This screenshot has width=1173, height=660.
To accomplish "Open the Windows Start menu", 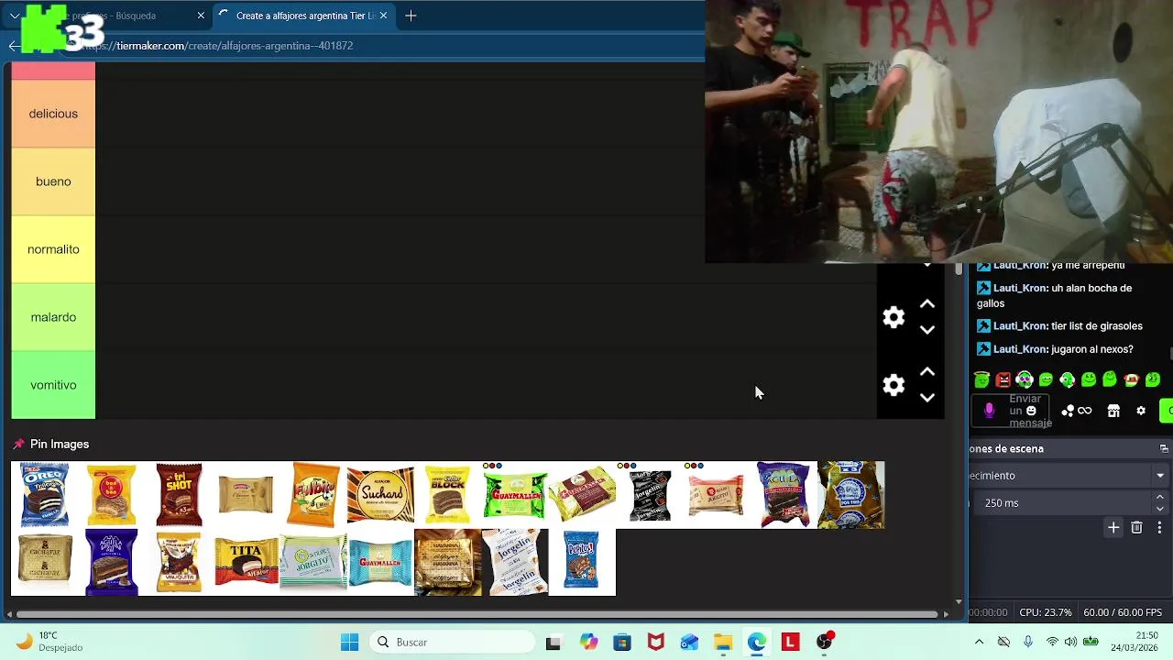I will point(349,643).
